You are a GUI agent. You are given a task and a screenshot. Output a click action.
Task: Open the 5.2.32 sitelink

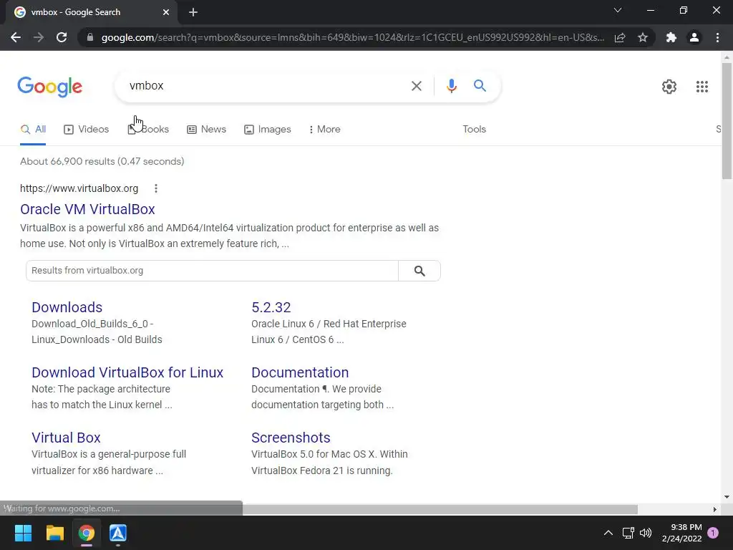click(x=271, y=307)
